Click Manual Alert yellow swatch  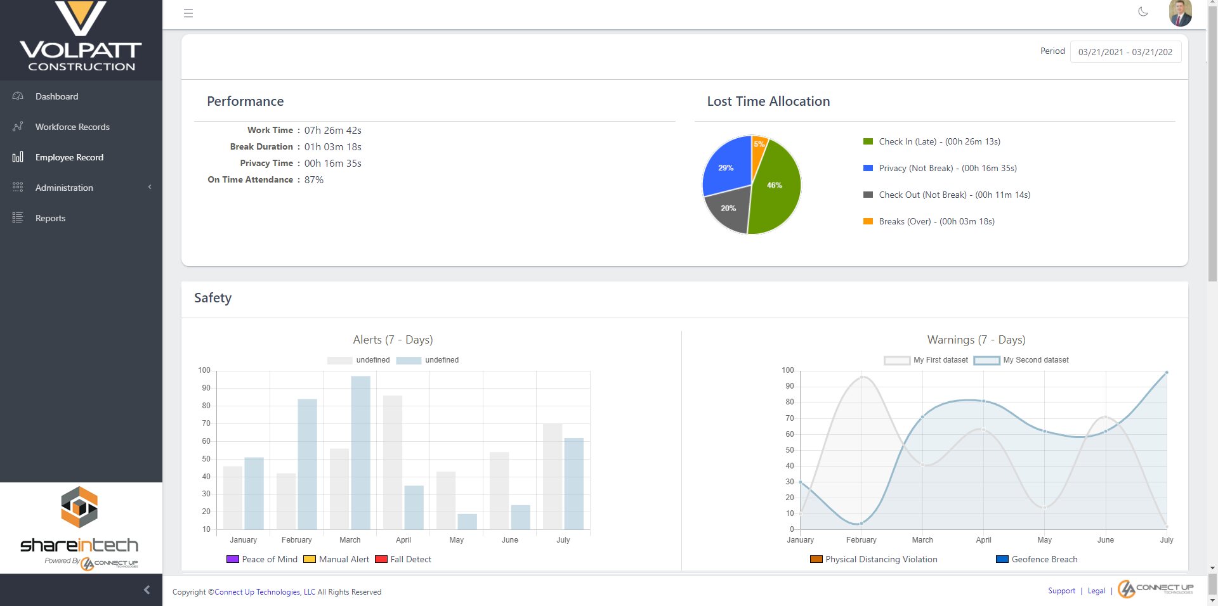pyautogui.click(x=310, y=559)
